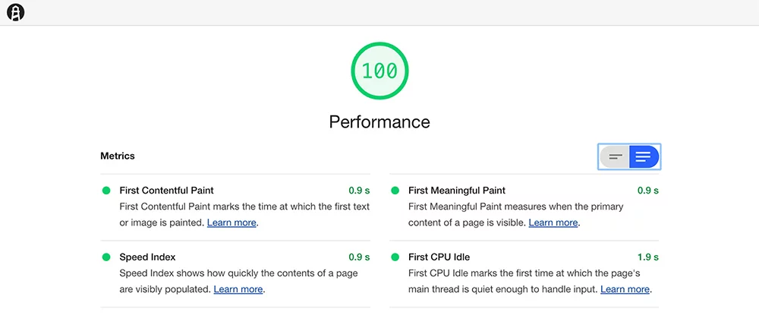
Task: Click First Contentful Paint green status dot
Action: pyautogui.click(x=106, y=191)
